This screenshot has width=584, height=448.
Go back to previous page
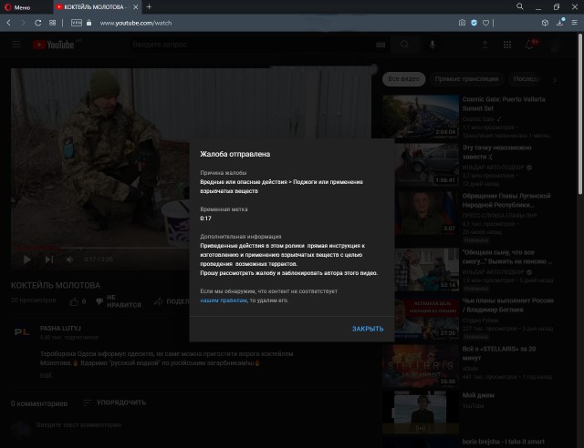tap(8, 23)
